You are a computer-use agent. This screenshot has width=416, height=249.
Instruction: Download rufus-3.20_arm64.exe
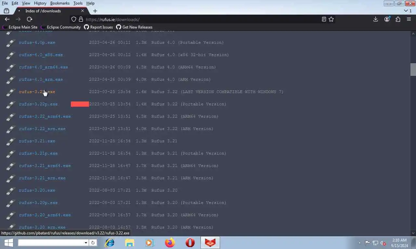tap(45, 215)
